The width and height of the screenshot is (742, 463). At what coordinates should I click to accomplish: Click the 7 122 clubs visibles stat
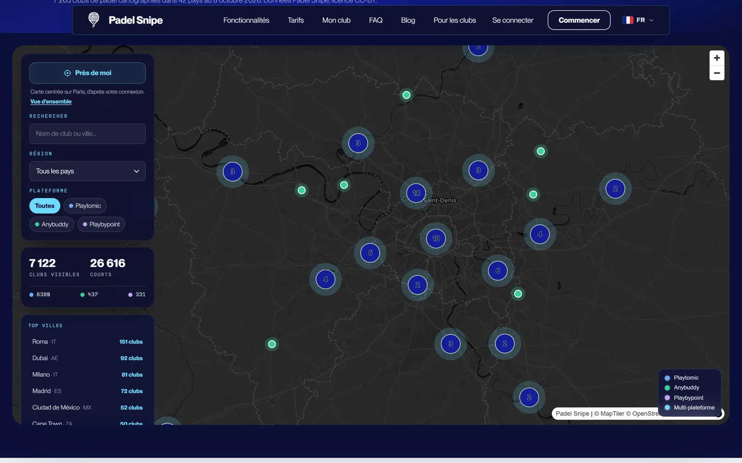54,268
